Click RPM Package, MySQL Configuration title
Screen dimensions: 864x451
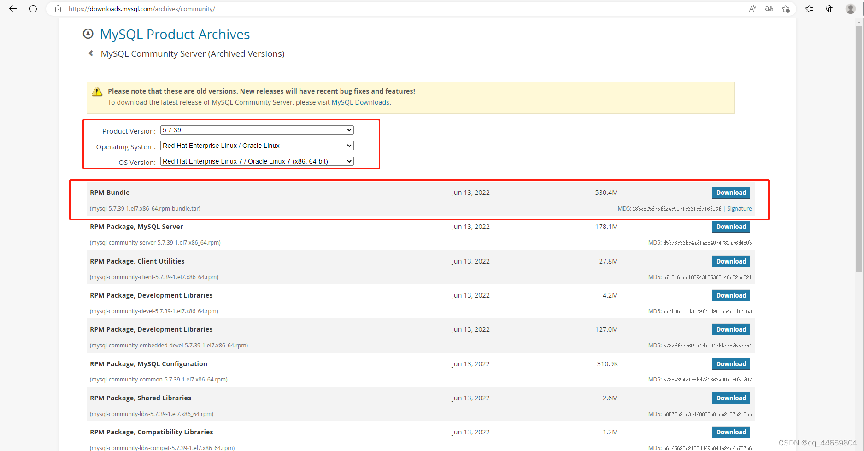[149, 364]
